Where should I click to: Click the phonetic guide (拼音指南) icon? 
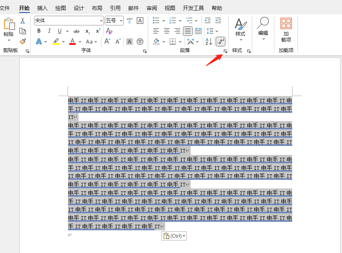click(130, 20)
